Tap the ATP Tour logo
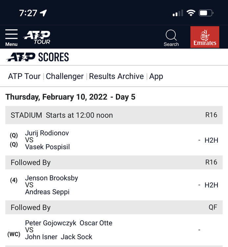Viewport: 228px width, 247px height. (x=37, y=37)
